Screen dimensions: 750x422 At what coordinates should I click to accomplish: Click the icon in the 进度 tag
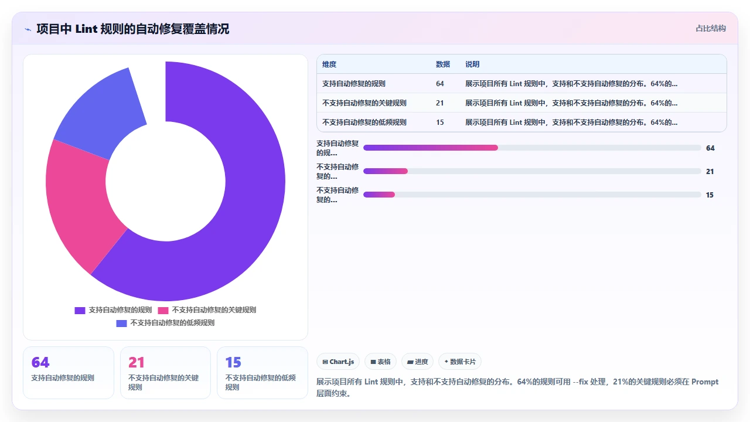point(410,362)
